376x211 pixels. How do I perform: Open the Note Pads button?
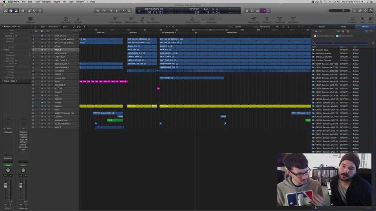360,11
